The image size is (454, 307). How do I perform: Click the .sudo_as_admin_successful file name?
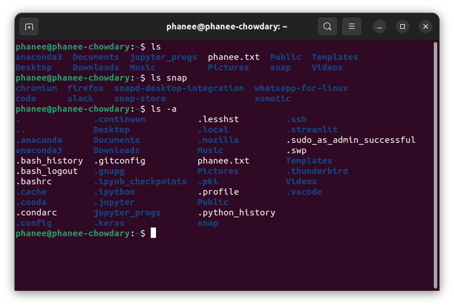coord(351,140)
